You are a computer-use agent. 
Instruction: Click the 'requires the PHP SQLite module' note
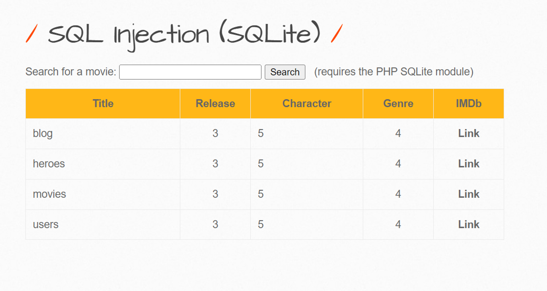[x=394, y=72]
